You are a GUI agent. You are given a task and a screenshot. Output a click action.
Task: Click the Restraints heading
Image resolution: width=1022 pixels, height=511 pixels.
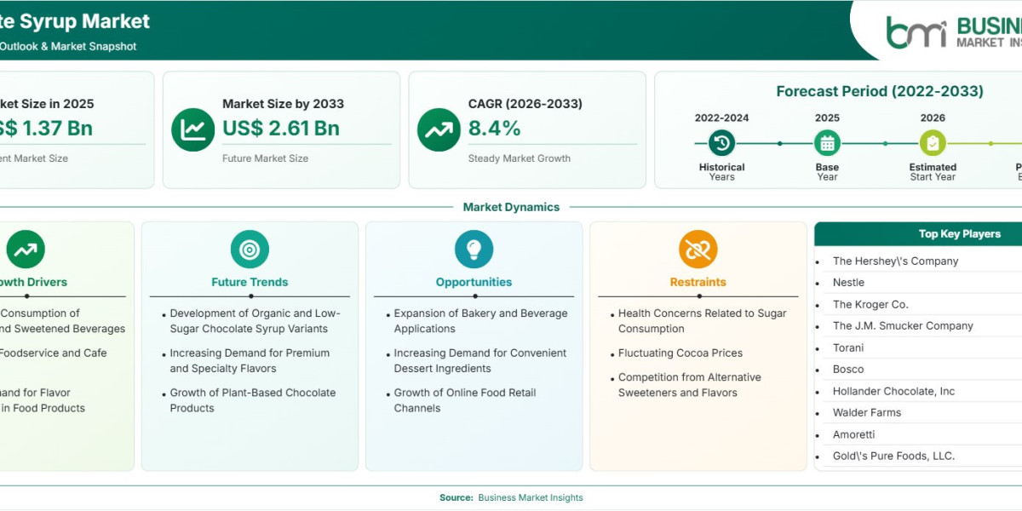click(698, 282)
